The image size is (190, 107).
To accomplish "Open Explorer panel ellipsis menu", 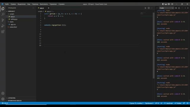I will [x=33, y=8].
